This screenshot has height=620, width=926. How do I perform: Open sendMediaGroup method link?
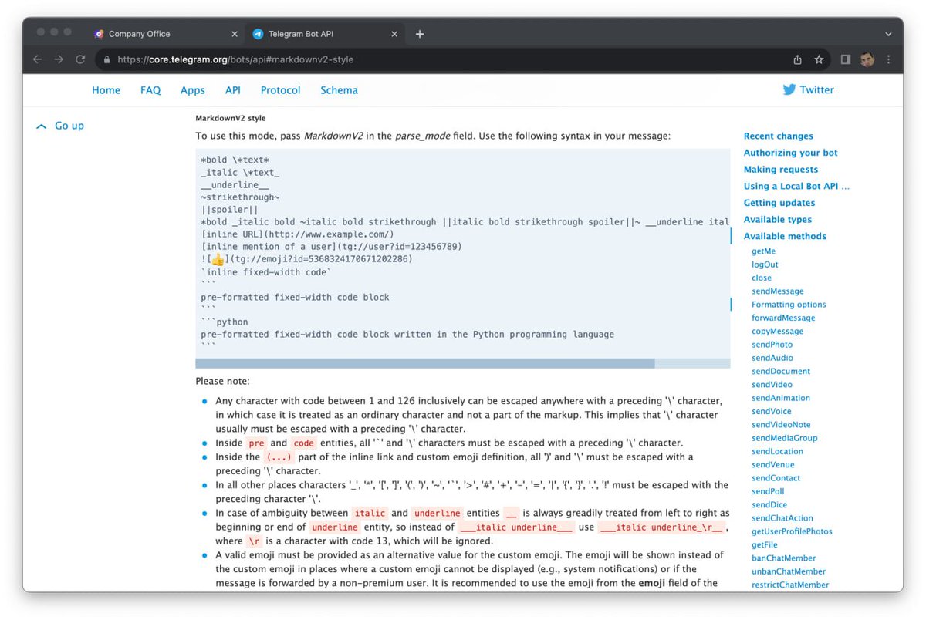(x=785, y=438)
